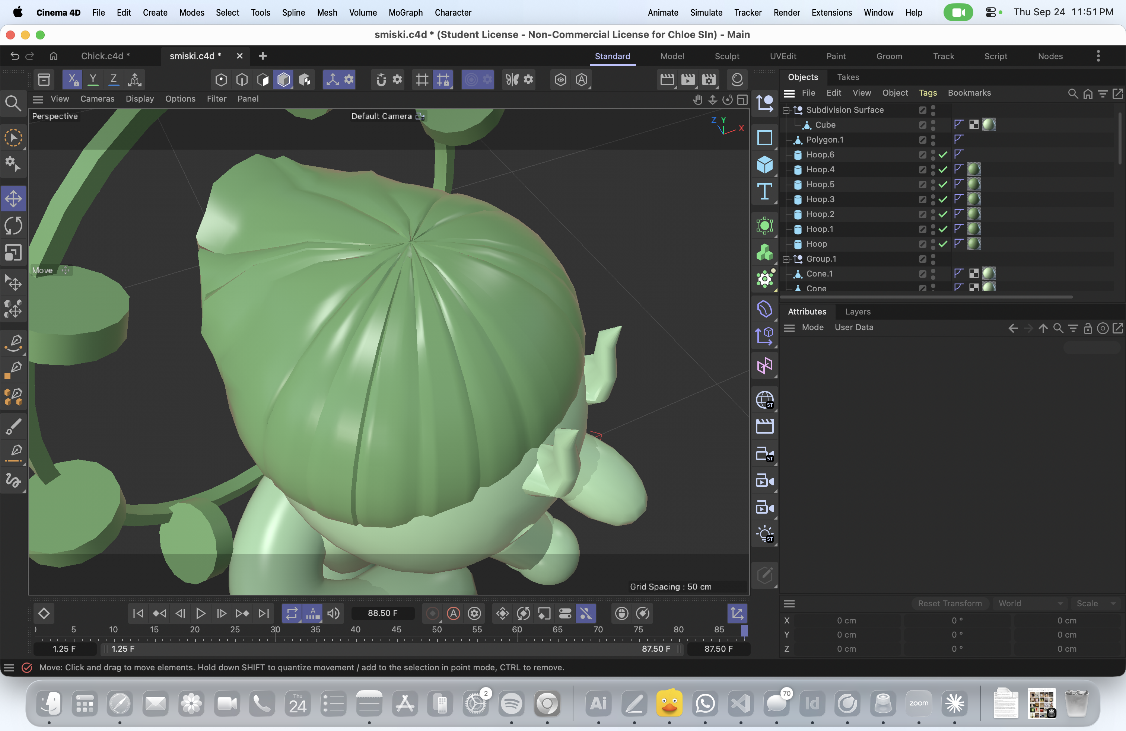Viewport: 1126px width, 731px height.
Task: Click timeline ruler at frame 40
Action: (355, 630)
